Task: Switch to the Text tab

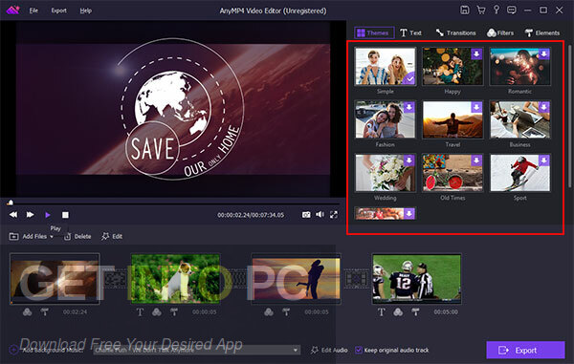Action: (x=410, y=32)
